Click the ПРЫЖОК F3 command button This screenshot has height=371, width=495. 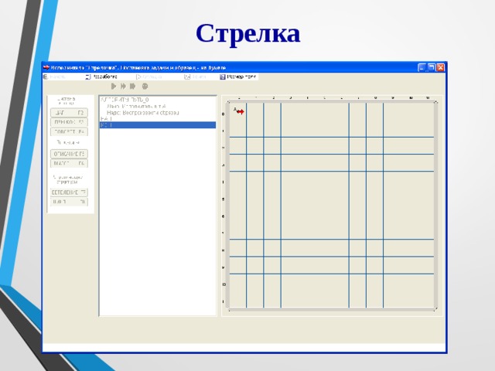tap(69, 122)
